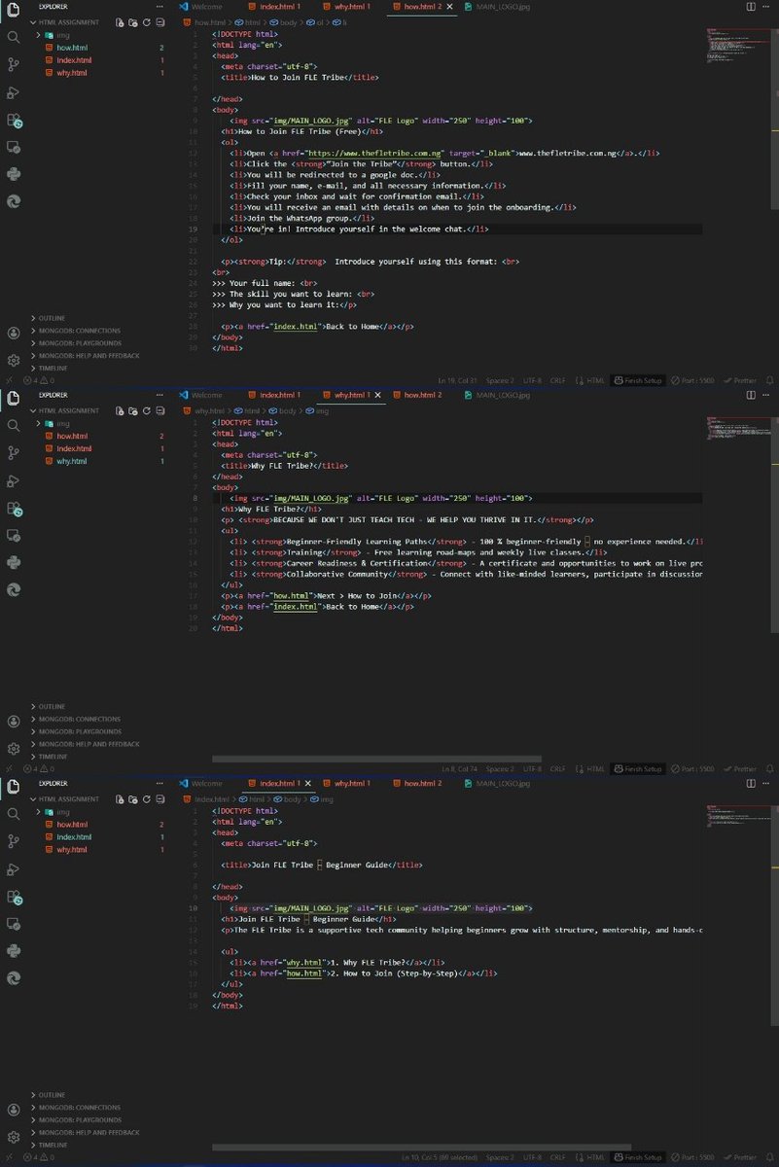Open Search view in the why.html-active window
Viewport: 779px width, 1167px height.
(x=14, y=425)
